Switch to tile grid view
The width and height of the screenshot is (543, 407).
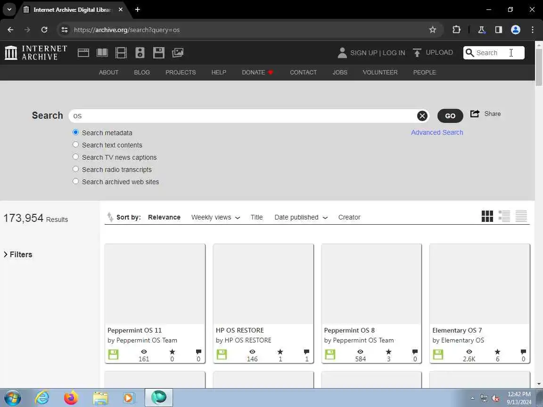click(487, 216)
